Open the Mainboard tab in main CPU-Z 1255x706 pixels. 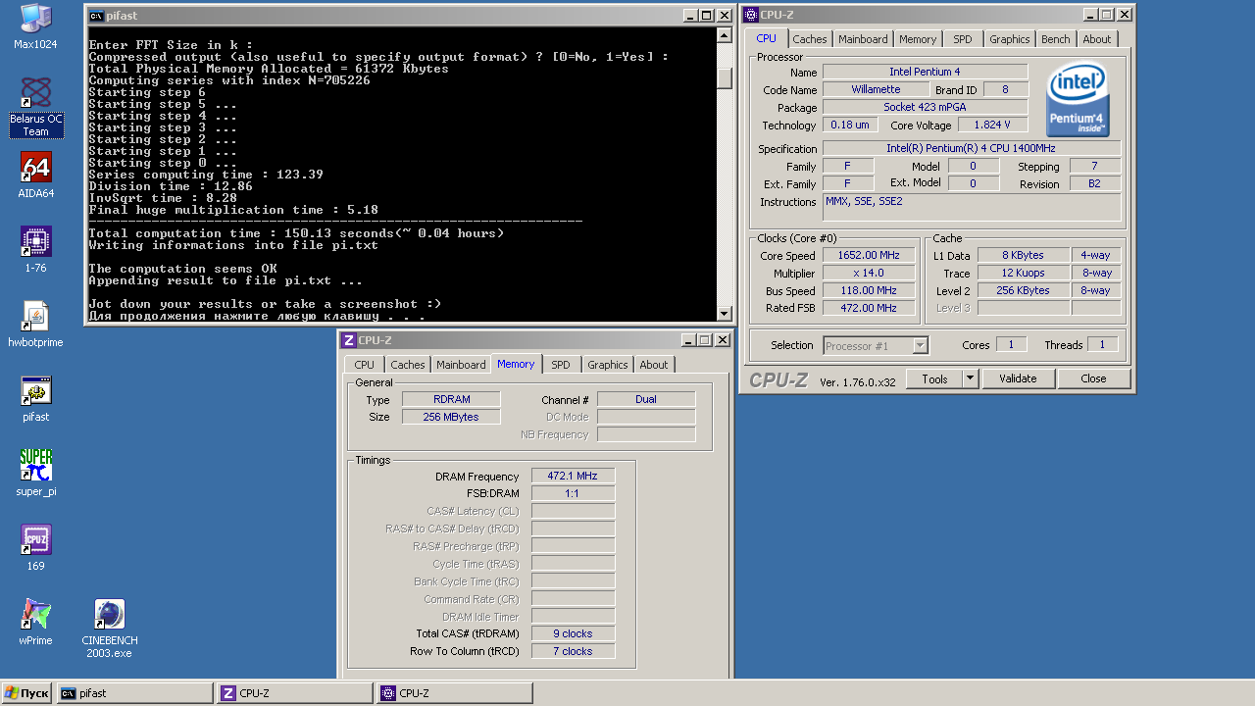863,39
